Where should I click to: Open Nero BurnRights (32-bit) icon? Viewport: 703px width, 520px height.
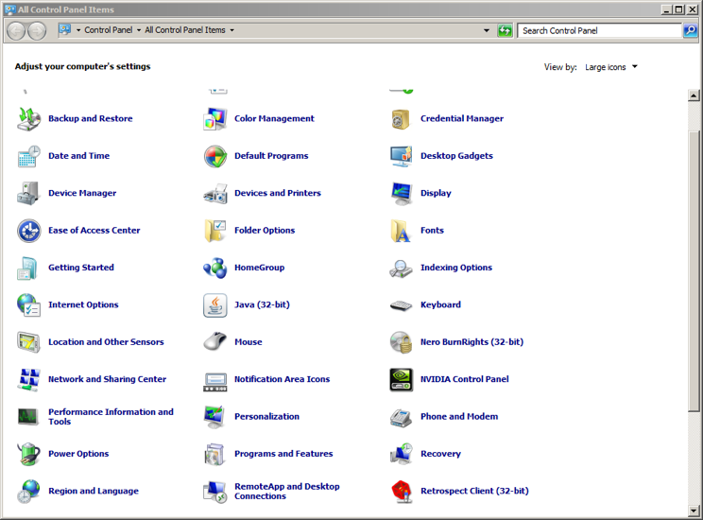click(x=402, y=342)
